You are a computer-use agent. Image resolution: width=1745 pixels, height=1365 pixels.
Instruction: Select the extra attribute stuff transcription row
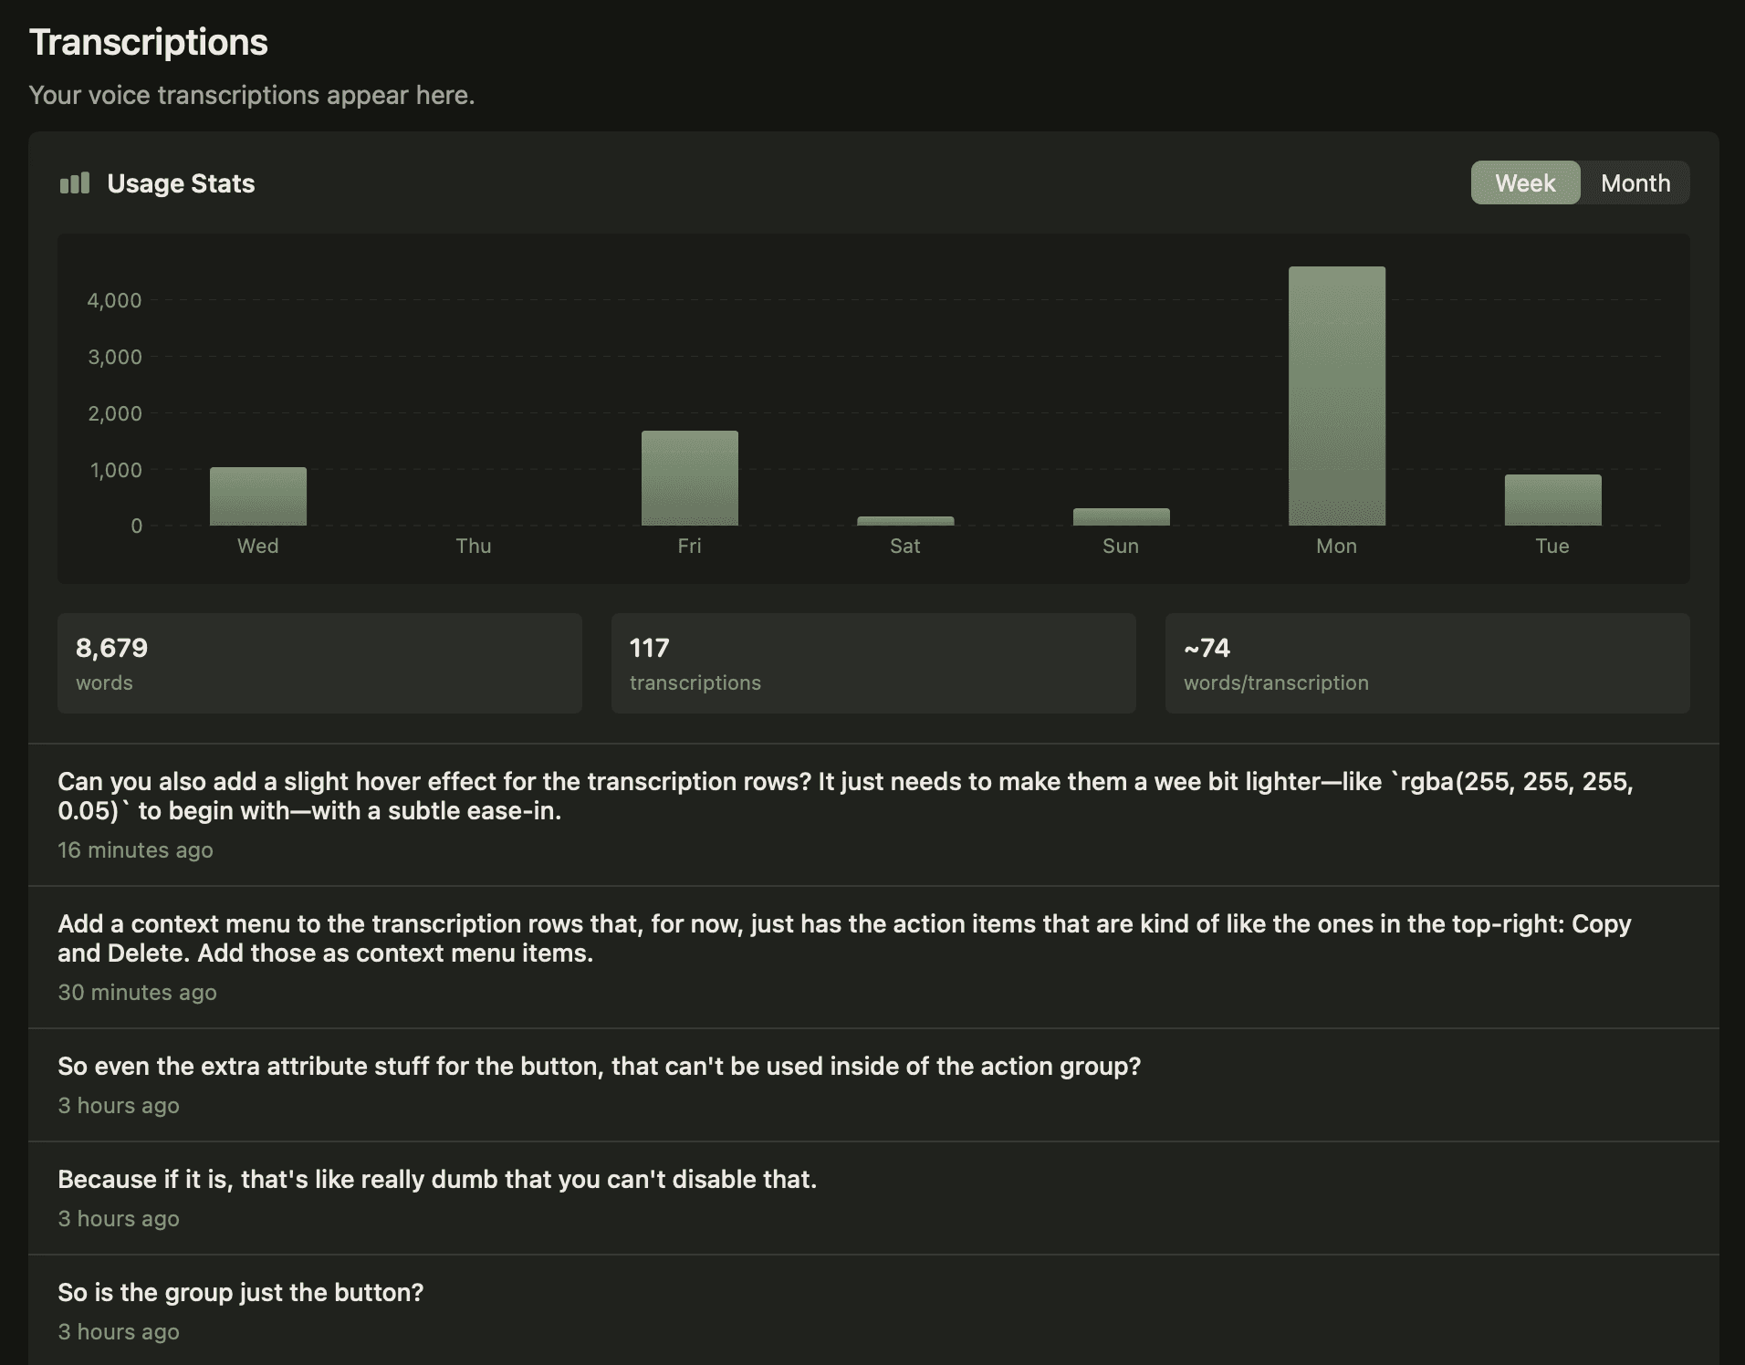873,1084
